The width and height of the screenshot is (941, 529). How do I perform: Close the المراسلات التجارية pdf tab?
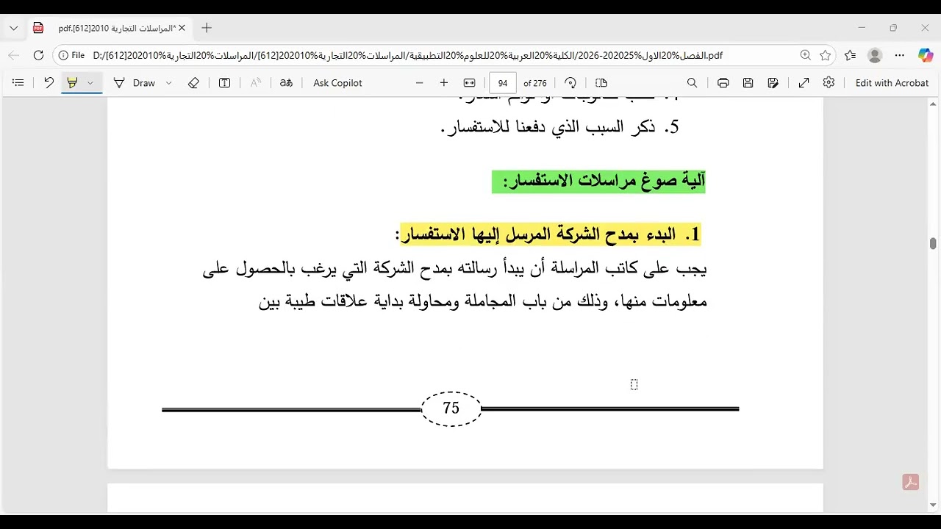coord(182,28)
